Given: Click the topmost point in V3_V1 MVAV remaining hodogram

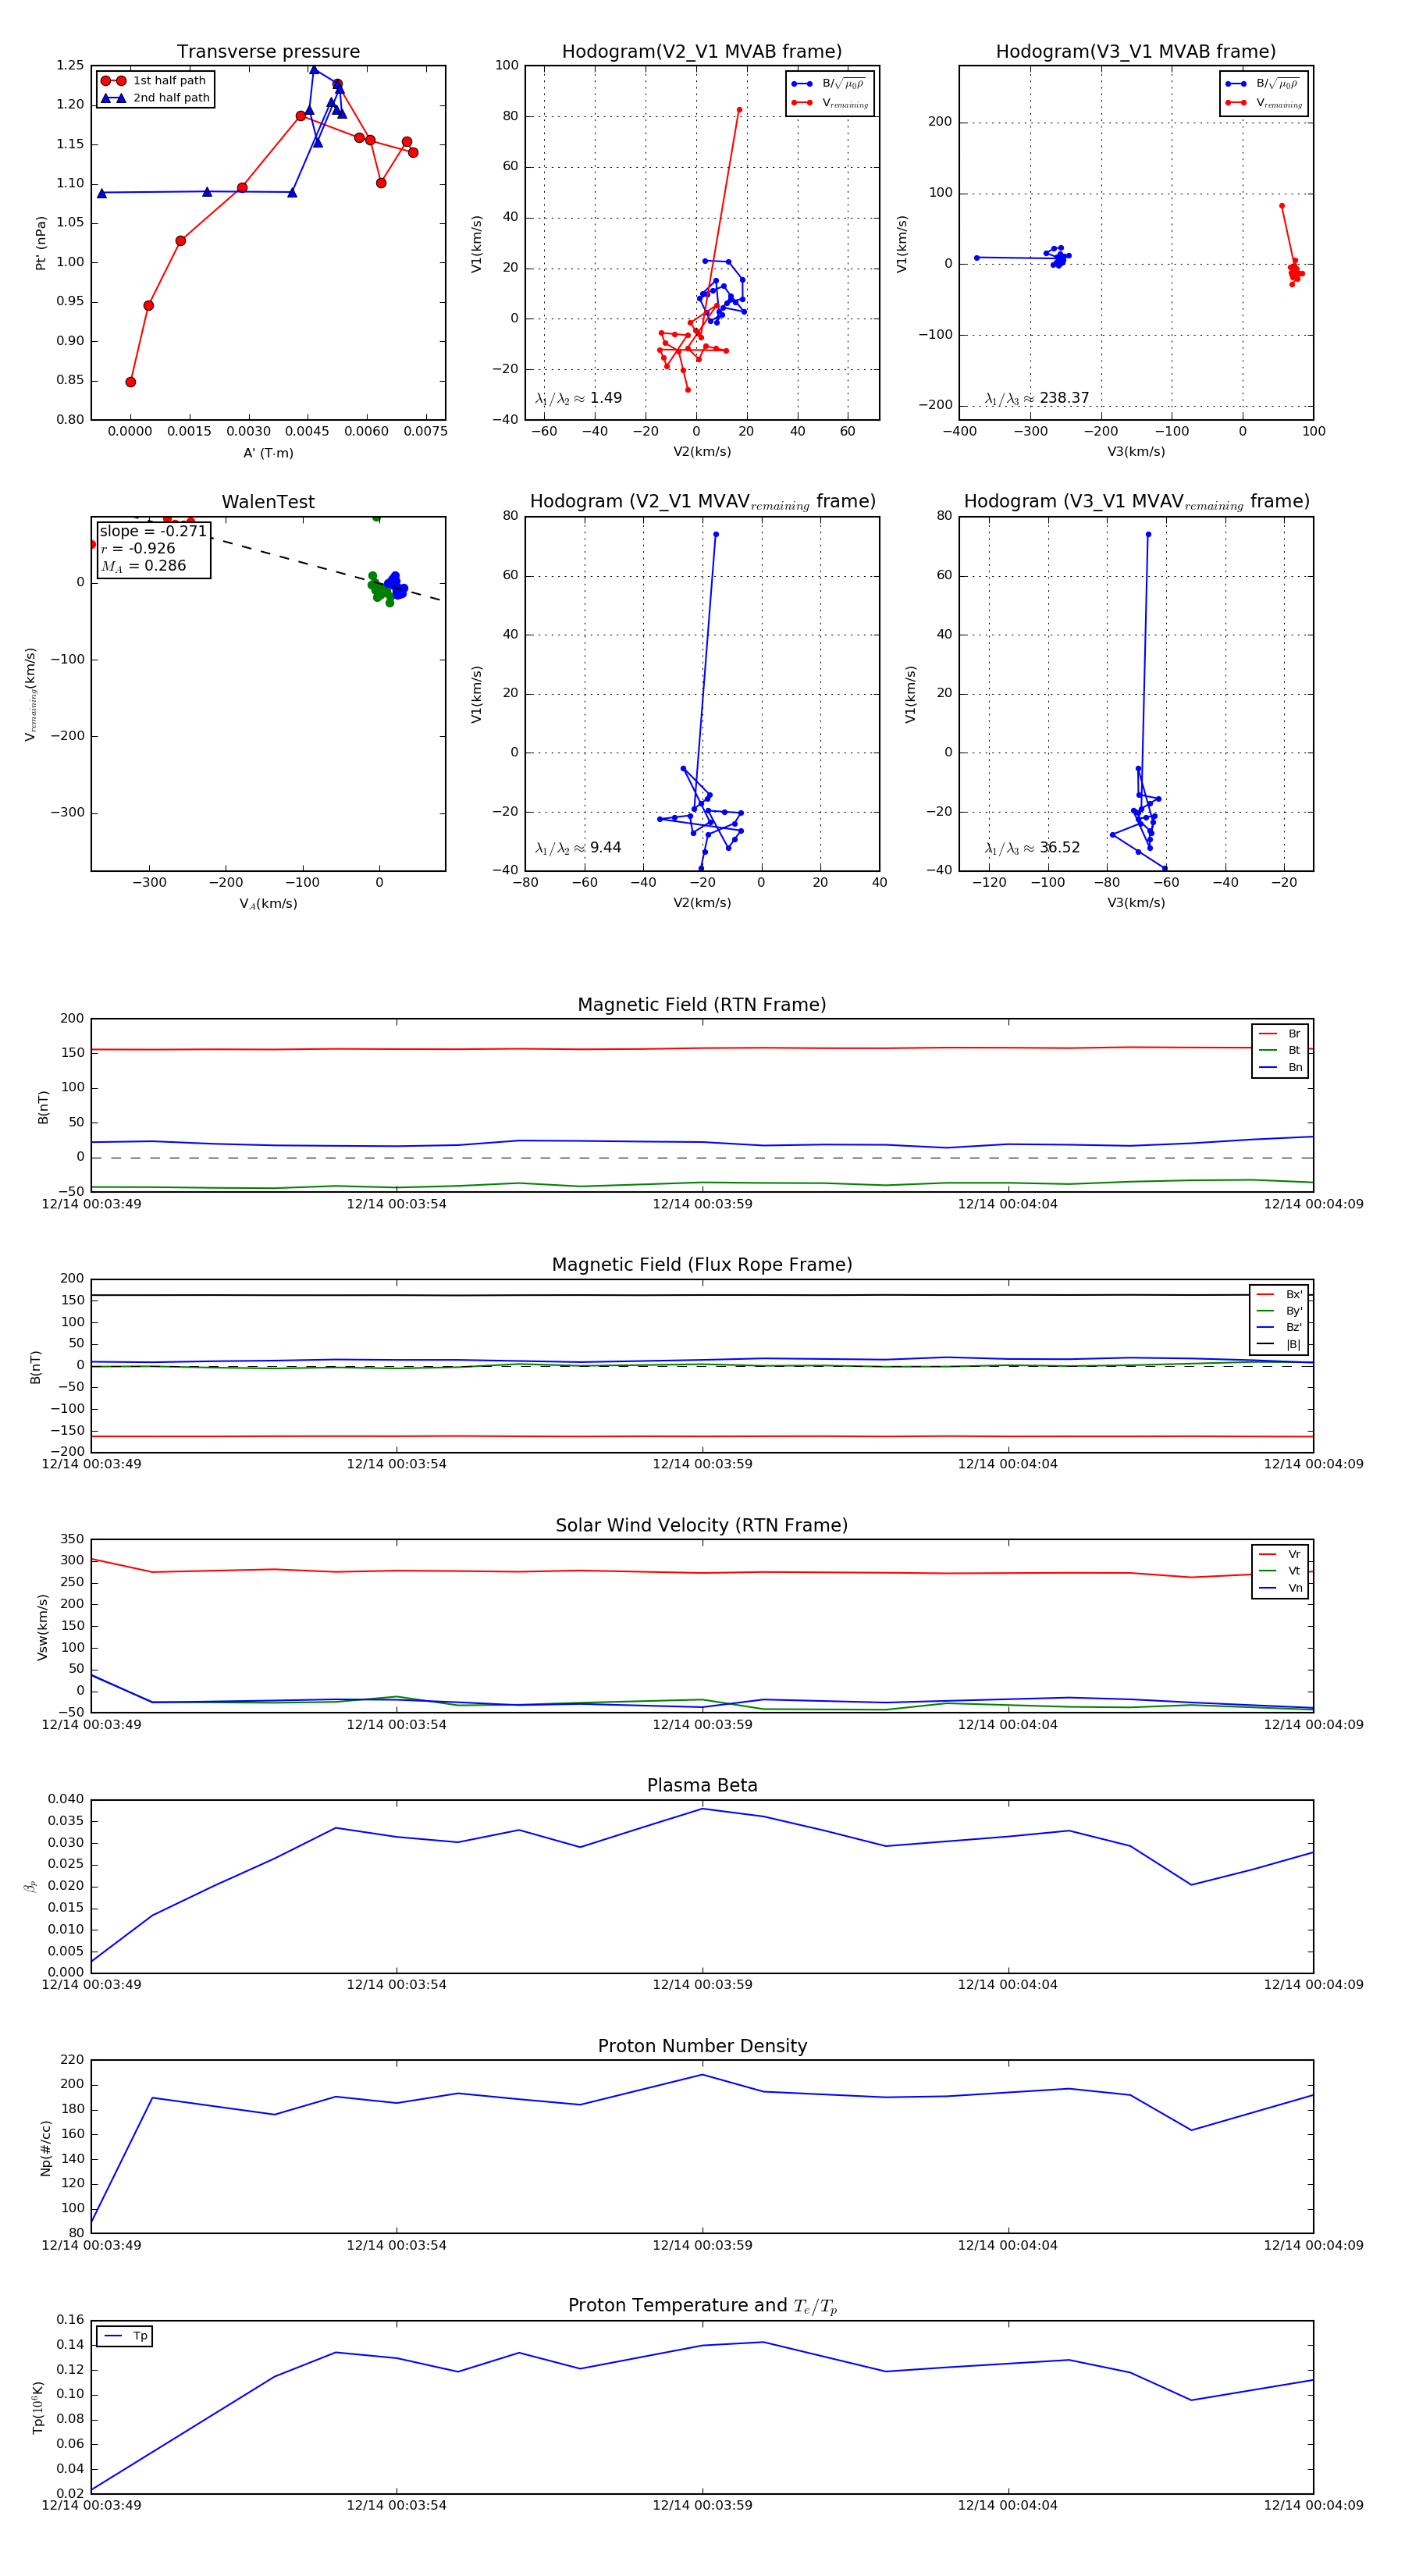Looking at the screenshot, I should 1148,534.
